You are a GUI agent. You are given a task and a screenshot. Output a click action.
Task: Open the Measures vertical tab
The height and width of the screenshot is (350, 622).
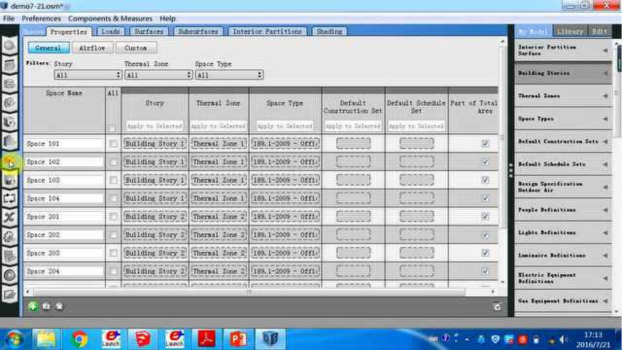(x=10, y=256)
